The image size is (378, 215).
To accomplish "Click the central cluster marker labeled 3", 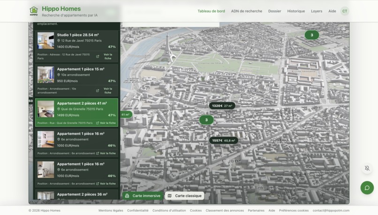I will pyautogui.click(x=206, y=120).
